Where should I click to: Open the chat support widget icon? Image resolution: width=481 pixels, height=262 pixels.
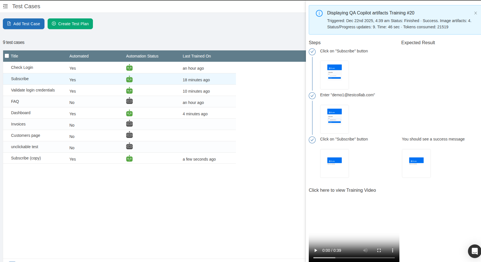pyautogui.click(x=475, y=251)
